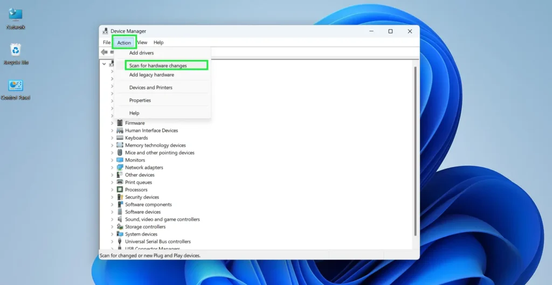Expand the Print queues chevron
This screenshot has width=552, height=285.
click(x=112, y=182)
